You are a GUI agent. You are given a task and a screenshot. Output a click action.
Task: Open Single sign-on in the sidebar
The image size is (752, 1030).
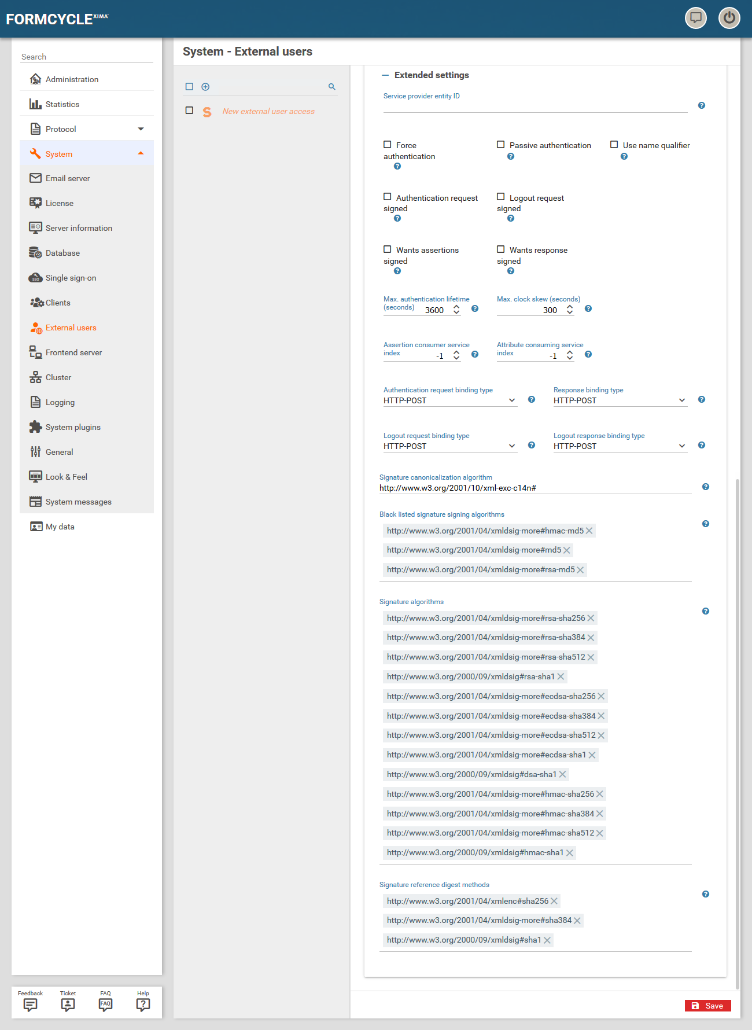point(71,278)
